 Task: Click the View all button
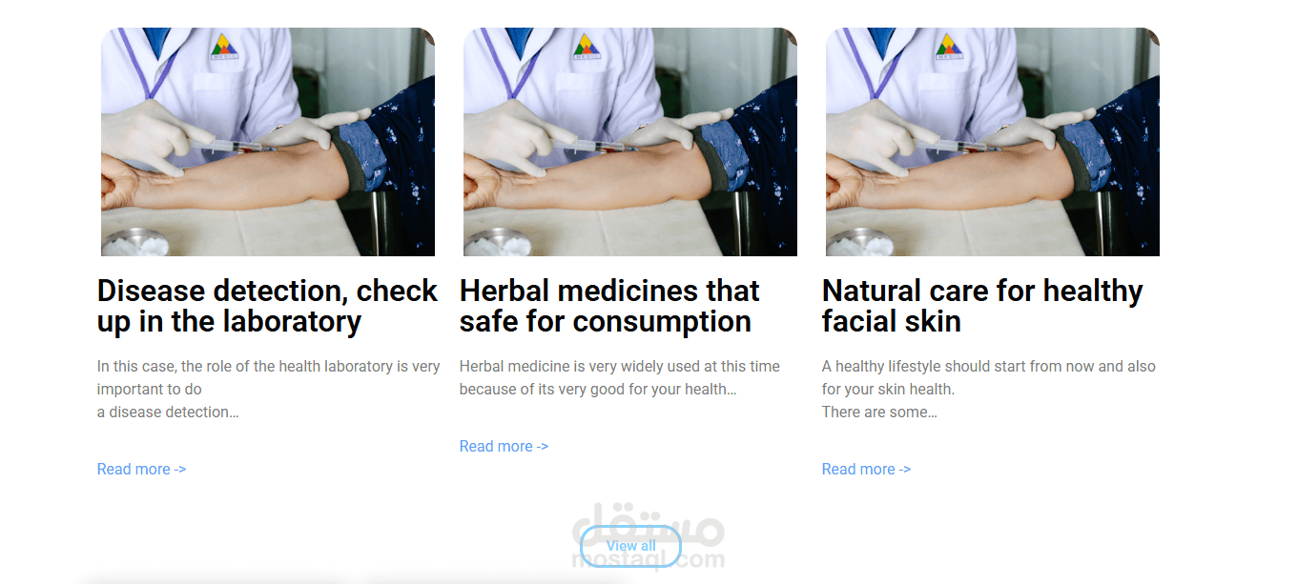pyautogui.click(x=630, y=546)
